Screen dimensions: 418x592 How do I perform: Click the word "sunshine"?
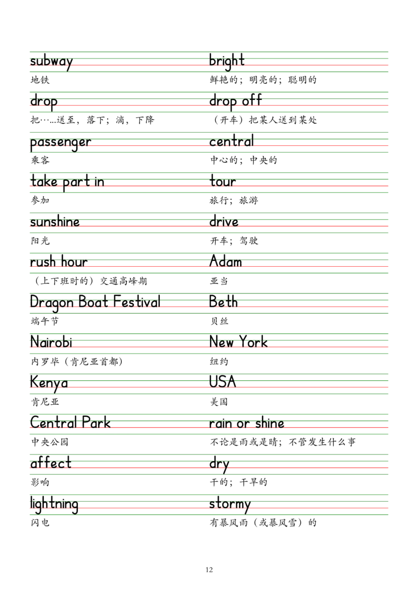coord(55,222)
